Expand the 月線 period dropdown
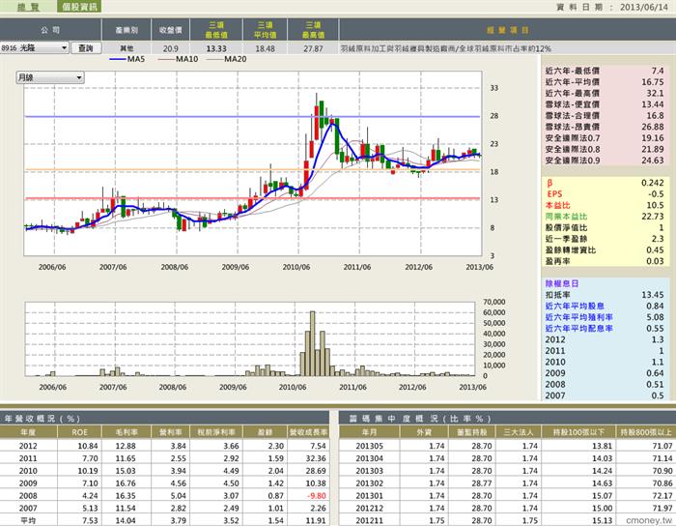This screenshot has height=527, width=676. 50,77
